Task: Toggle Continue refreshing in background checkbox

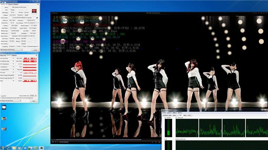Action: click(x=0, y=98)
